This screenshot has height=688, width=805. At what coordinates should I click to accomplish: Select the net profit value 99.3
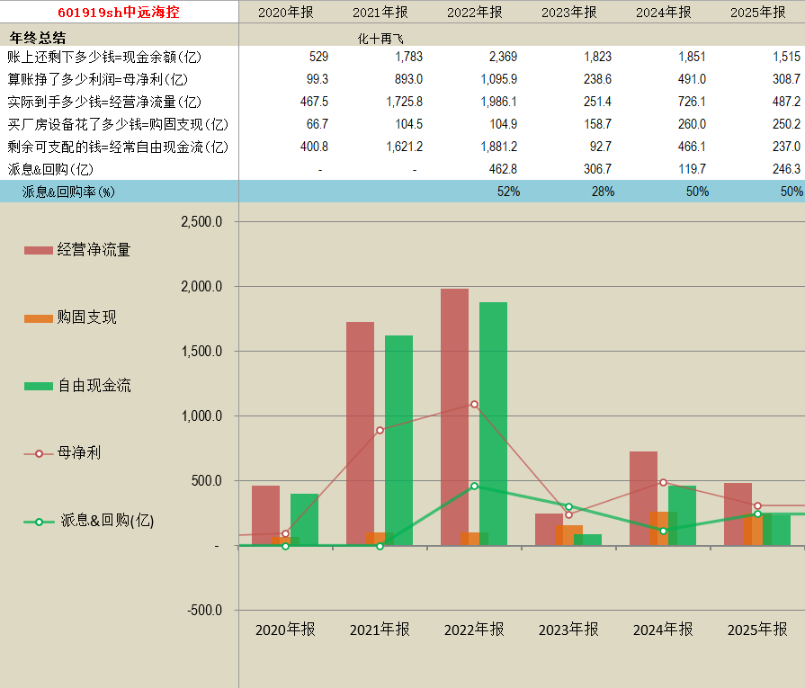(318, 79)
